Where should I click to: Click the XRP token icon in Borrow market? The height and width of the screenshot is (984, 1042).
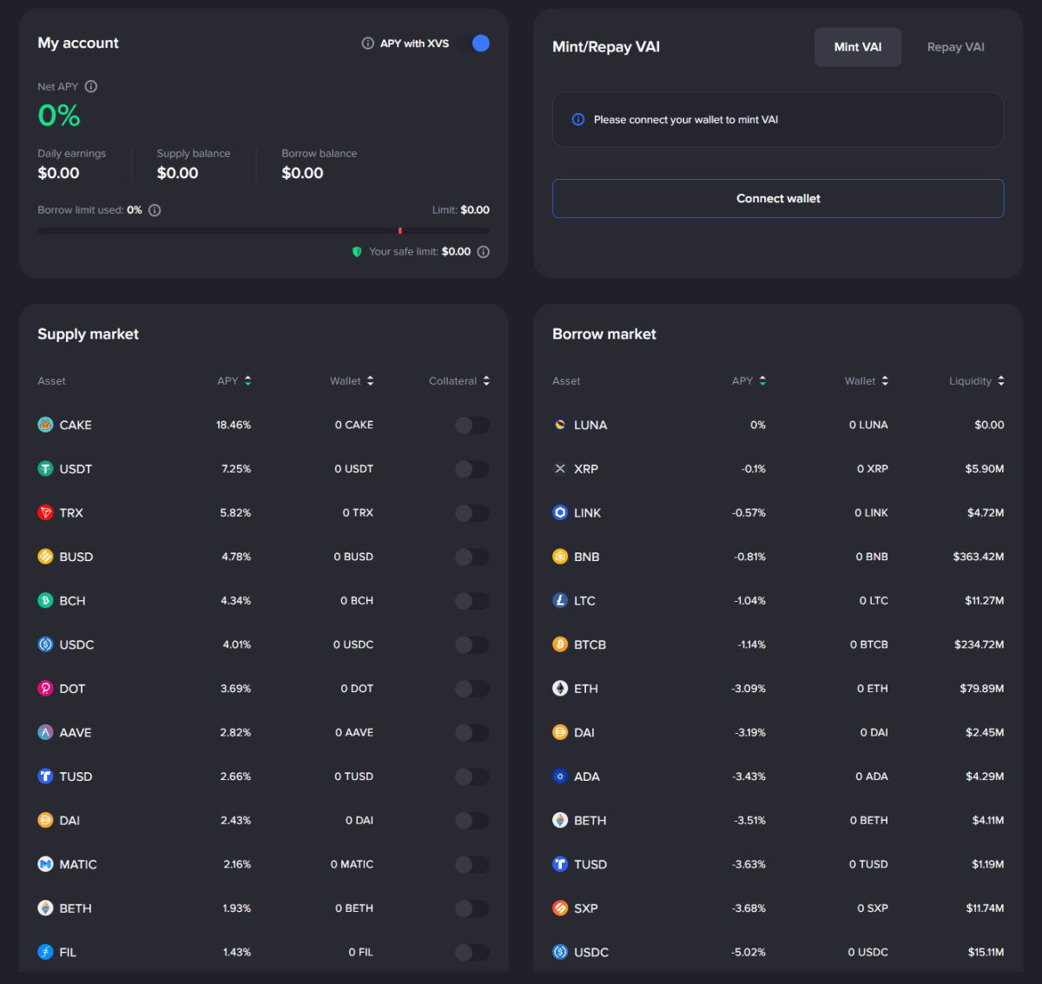[560, 469]
